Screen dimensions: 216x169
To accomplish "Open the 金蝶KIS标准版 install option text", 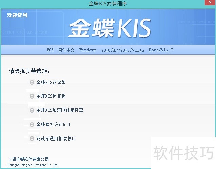I will (51, 96).
